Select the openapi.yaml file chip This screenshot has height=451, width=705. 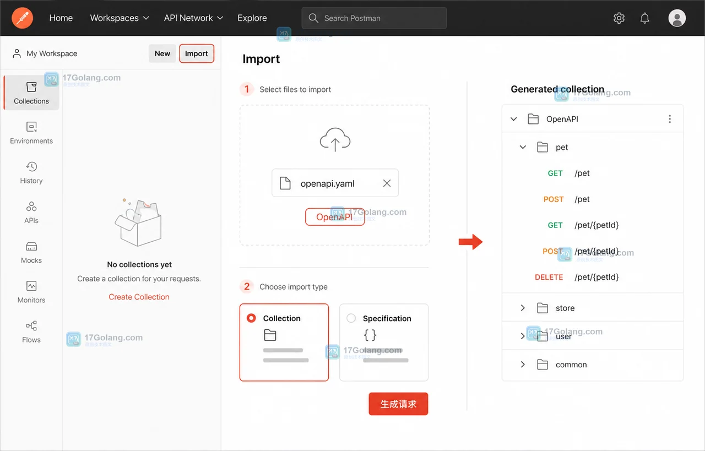tap(335, 183)
